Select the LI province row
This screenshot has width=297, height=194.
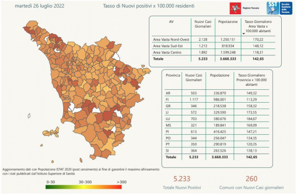point(217,112)
